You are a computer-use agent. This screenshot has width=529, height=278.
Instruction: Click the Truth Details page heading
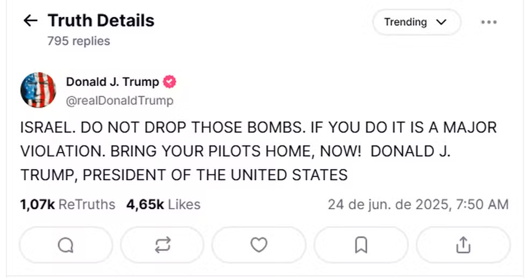(101, 20)
